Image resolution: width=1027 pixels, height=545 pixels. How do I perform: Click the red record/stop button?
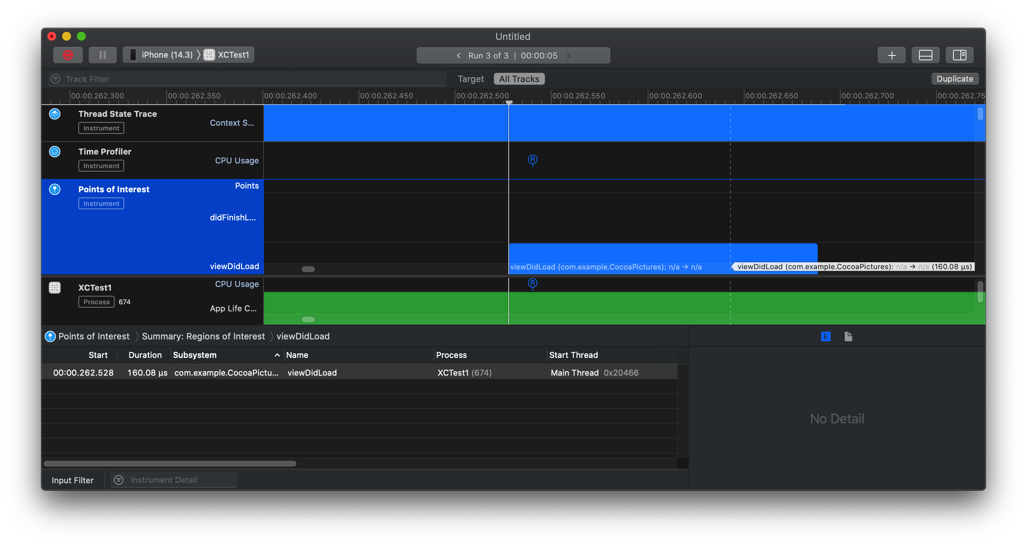pos(68,55)
